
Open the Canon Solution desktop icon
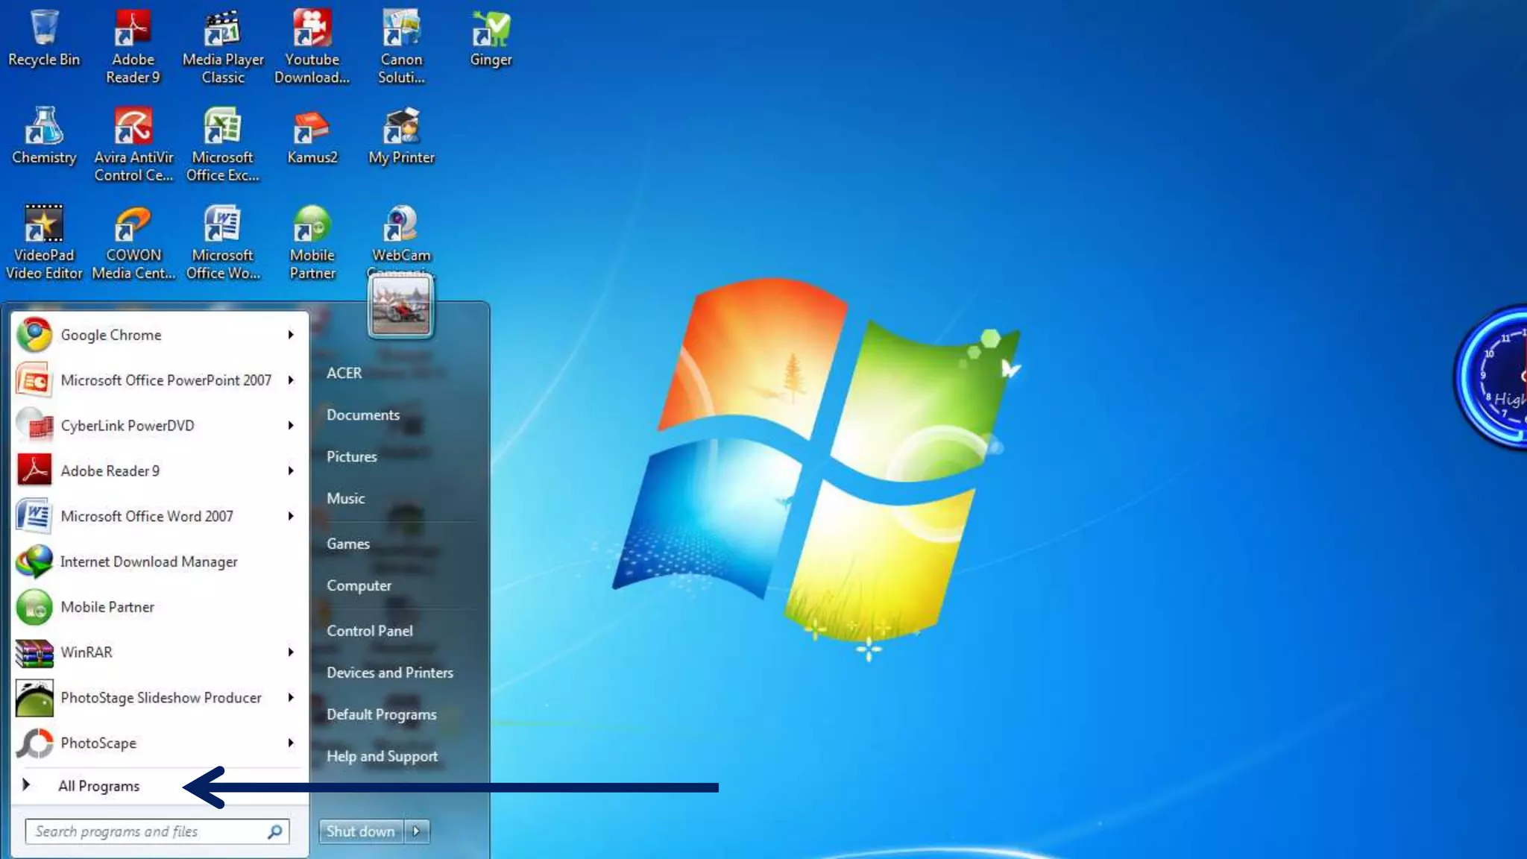pyautogui.click(x=401, y=30)
